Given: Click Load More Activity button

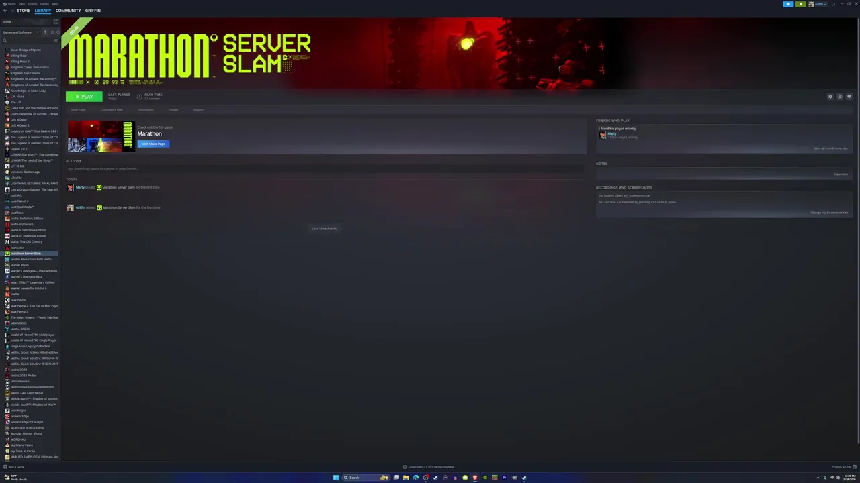Looking at the screenshot, I should click(325, 229).
